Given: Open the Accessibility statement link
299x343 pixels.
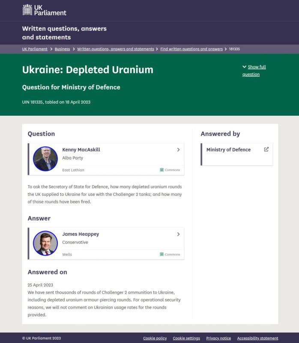Looking at the screenshot, I should pos(257,338).
